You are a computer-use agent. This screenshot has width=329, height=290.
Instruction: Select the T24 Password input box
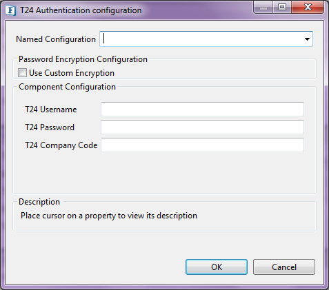(202, 127)
